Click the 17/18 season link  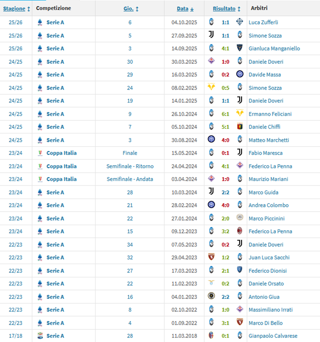(x=16, y=336)
